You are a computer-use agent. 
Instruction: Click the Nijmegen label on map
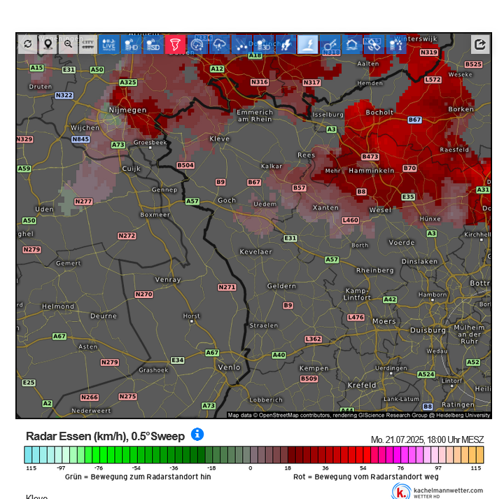click(x=127, y=110)
